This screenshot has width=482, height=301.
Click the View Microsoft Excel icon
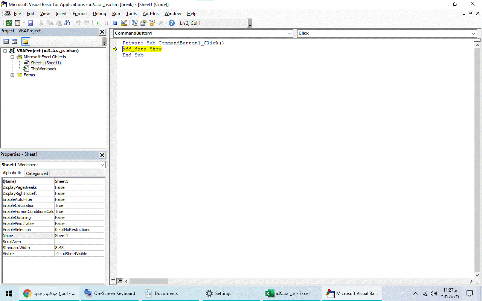[9, 23]
